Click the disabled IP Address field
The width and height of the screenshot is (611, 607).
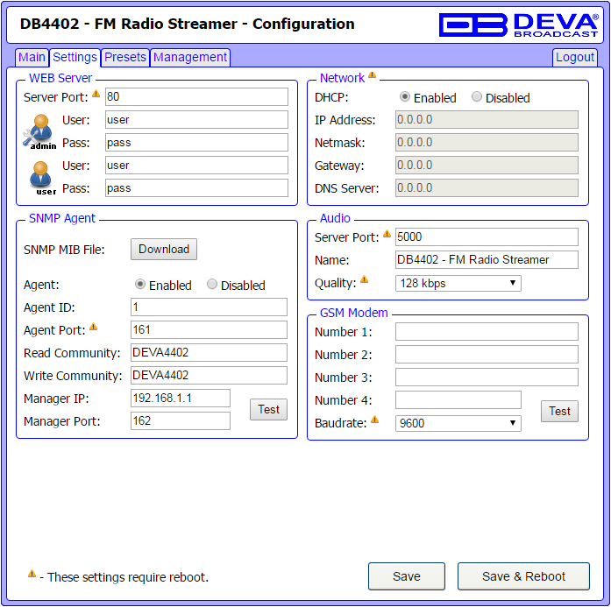point(487,119)
